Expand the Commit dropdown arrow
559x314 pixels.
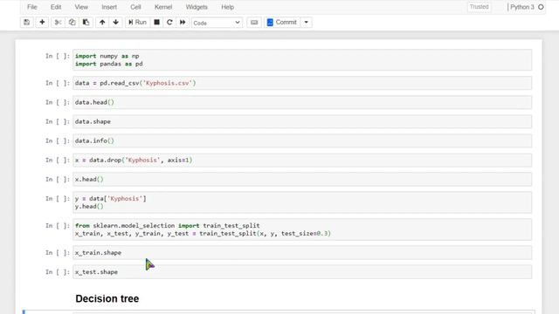307,23
